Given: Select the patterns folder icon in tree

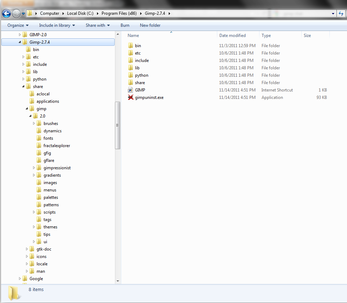Looking at the screenshot, I should point(39,205).
